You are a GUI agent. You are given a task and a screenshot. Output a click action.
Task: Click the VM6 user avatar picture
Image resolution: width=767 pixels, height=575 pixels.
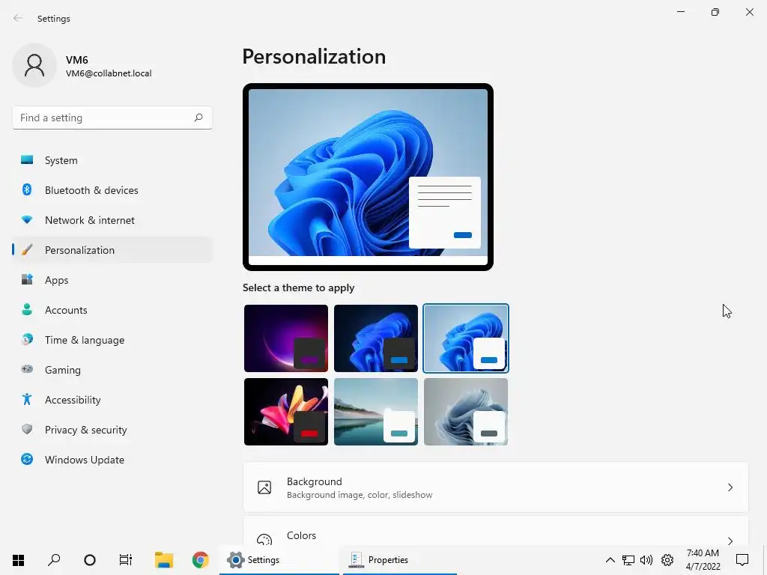click(x=34, y=65)
